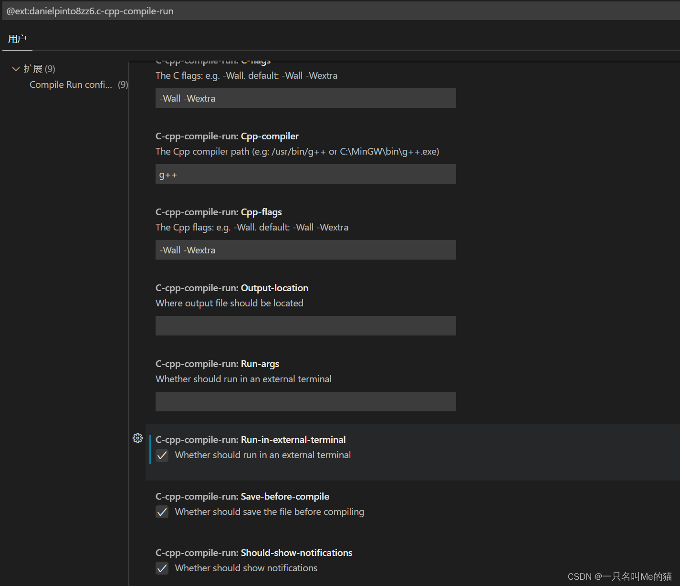Click the Should-show-notifications heading

tap(253, 553)
